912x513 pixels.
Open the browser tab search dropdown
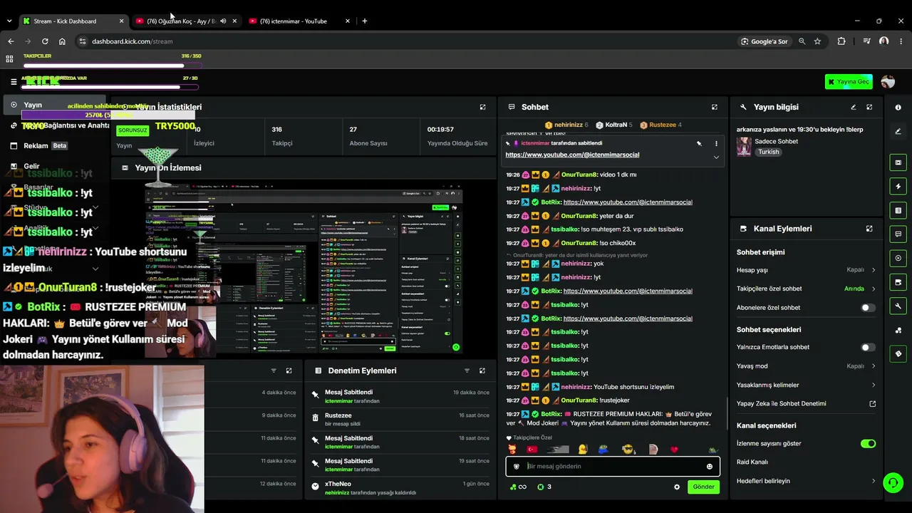click(x=9, y=21)
